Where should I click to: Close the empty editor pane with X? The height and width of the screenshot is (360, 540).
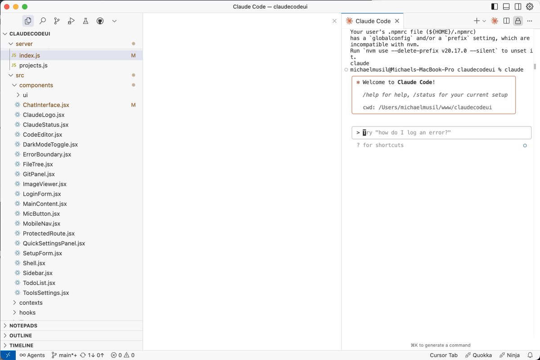[334, 21]
